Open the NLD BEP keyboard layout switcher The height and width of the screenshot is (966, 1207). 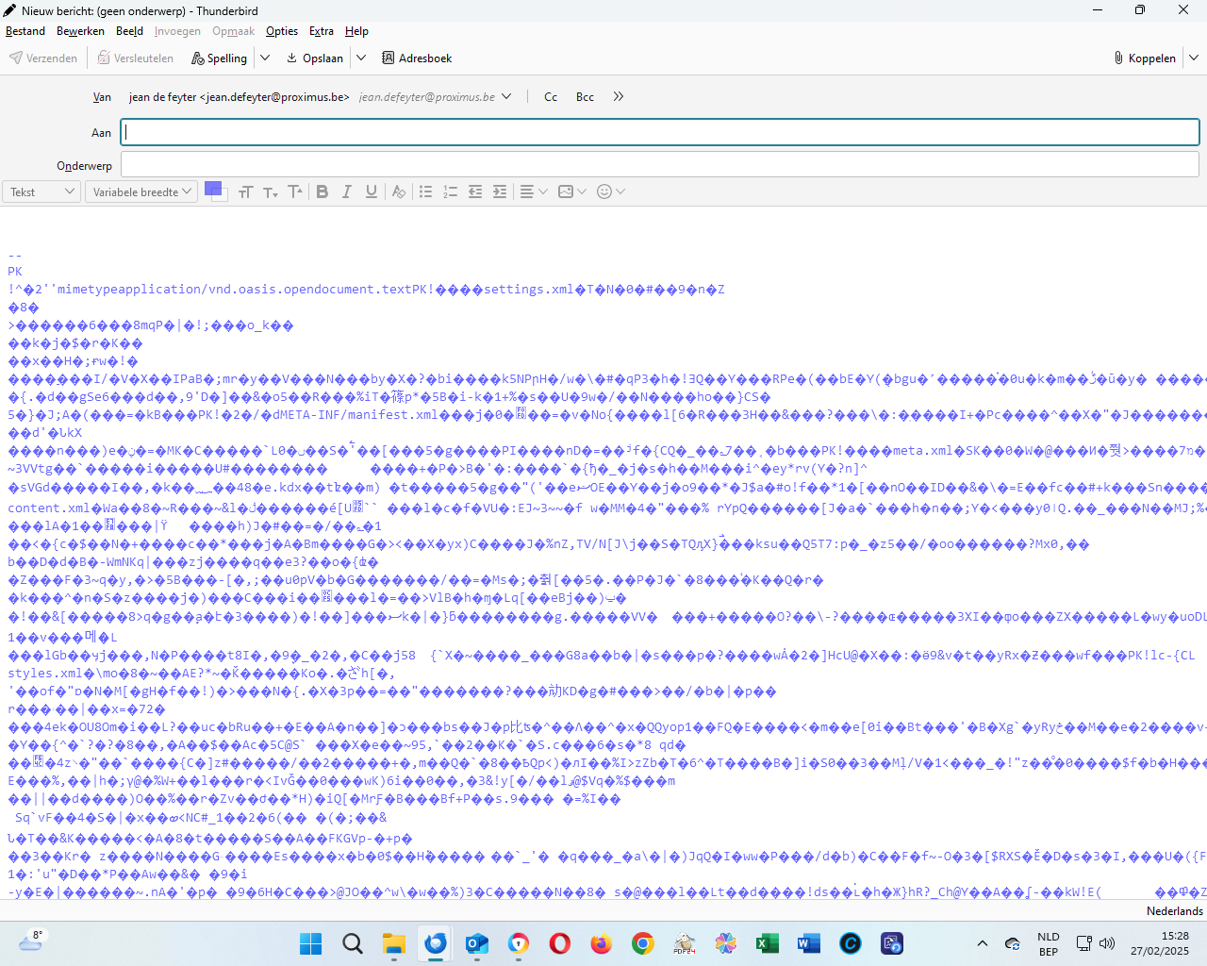point(1049,943)
